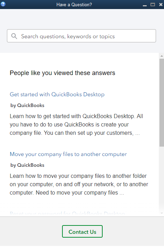Close the Have a Question window
The height and width of the screenshot is (247, 164).
click(x=161, y=5)
